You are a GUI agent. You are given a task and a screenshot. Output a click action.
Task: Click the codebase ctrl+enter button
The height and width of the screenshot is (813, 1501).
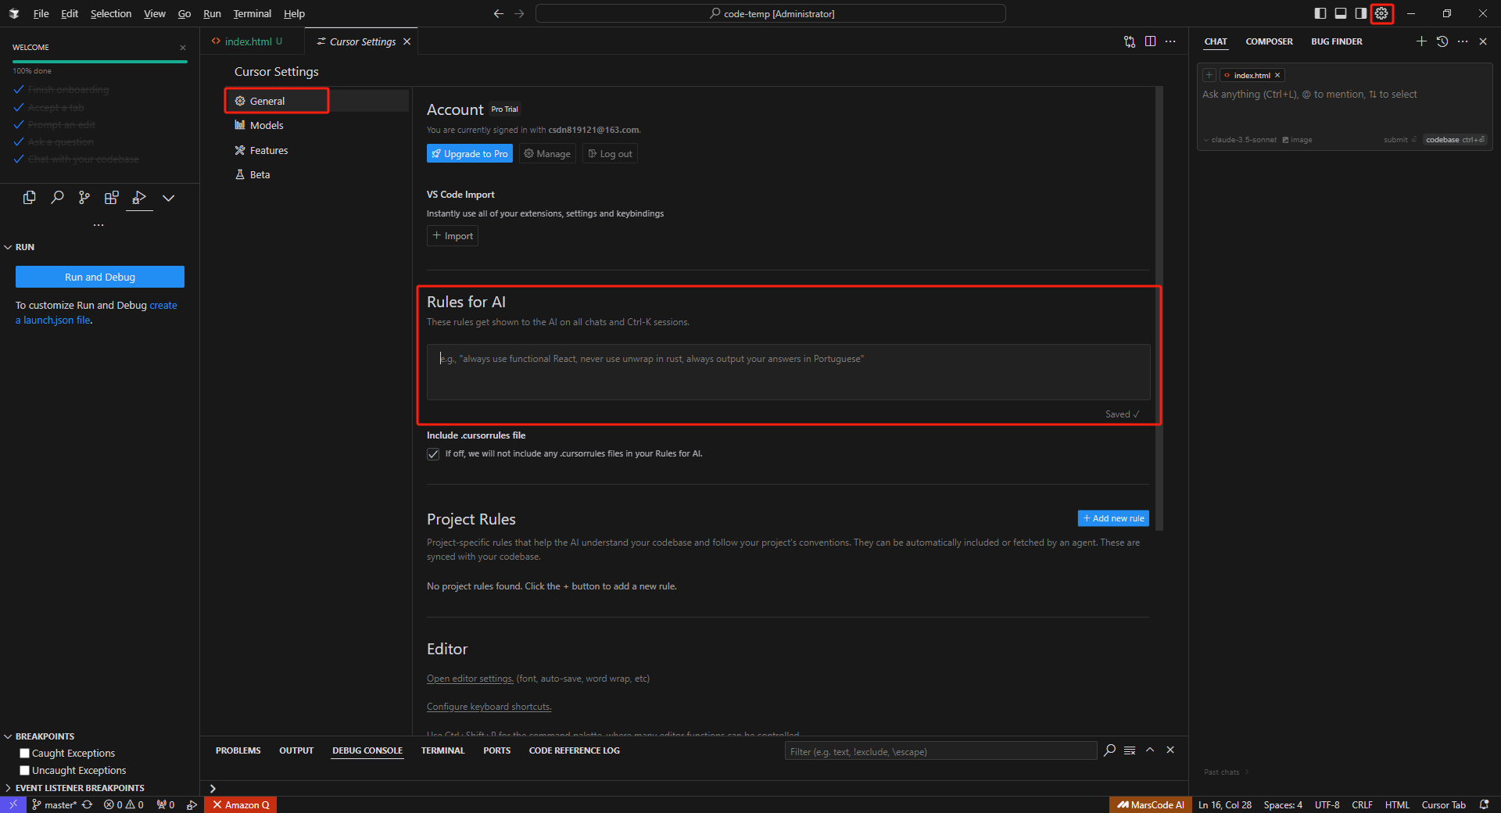(x=1455, y=140)
